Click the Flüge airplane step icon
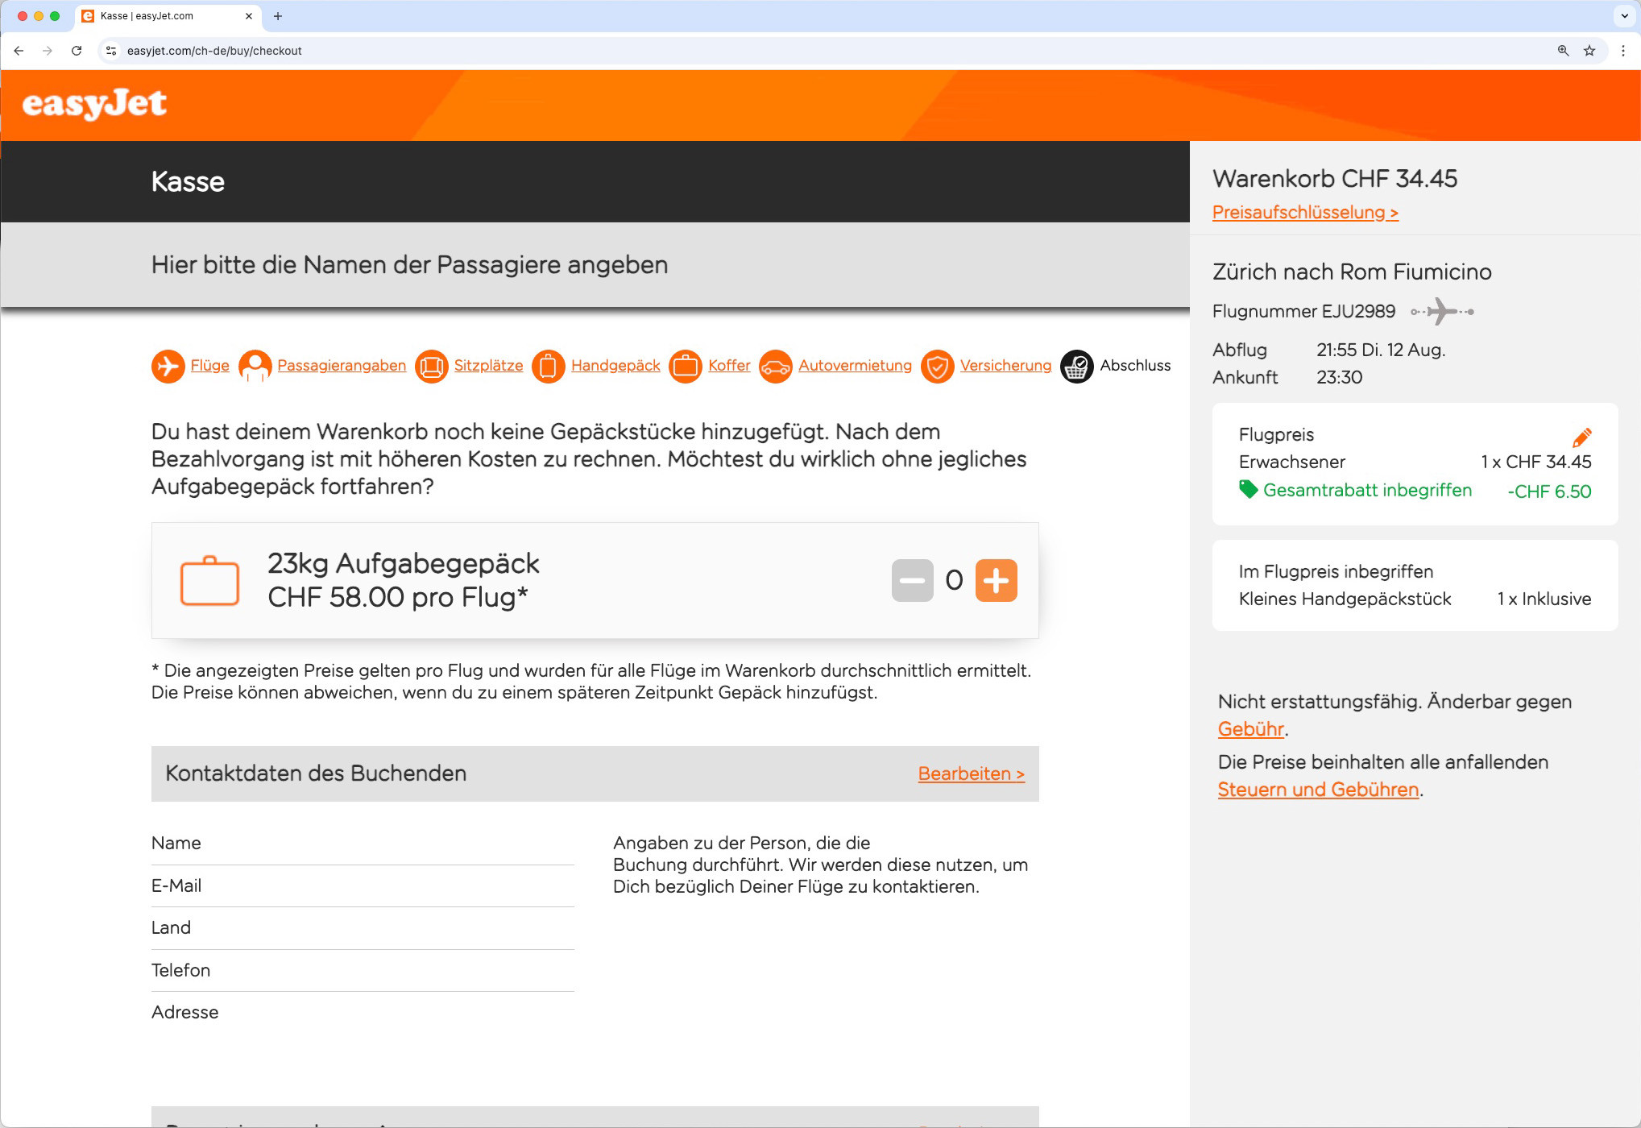This screenshot has width=1641, height=1128. click(x=168, y=366)
